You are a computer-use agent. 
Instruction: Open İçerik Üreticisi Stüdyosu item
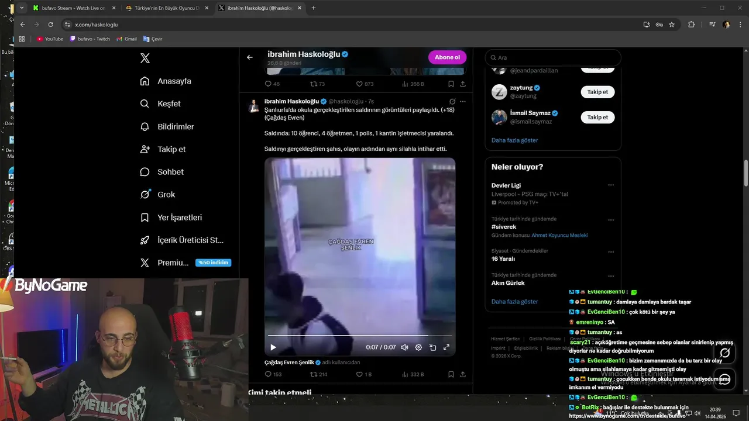[x=182, y=240]
